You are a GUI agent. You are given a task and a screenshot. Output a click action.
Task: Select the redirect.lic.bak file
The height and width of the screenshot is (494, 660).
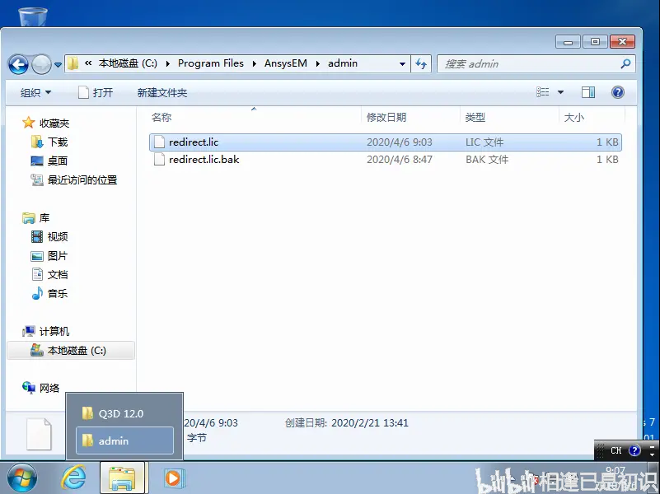click(x=386, y=160)
